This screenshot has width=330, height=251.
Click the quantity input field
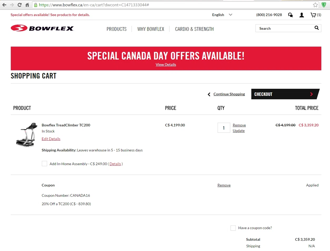(224, 128)
